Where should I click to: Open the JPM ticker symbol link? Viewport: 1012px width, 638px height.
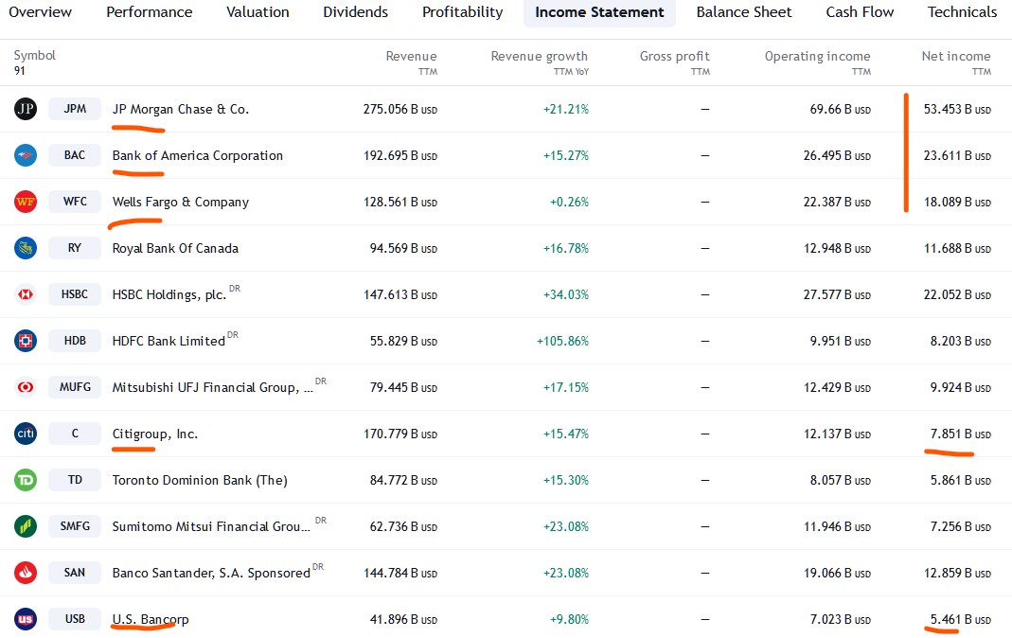pos(75,109)
